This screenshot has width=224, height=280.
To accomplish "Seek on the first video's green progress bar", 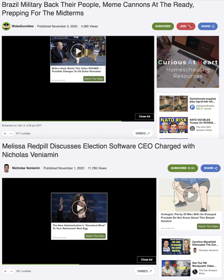I will point(61,121).
